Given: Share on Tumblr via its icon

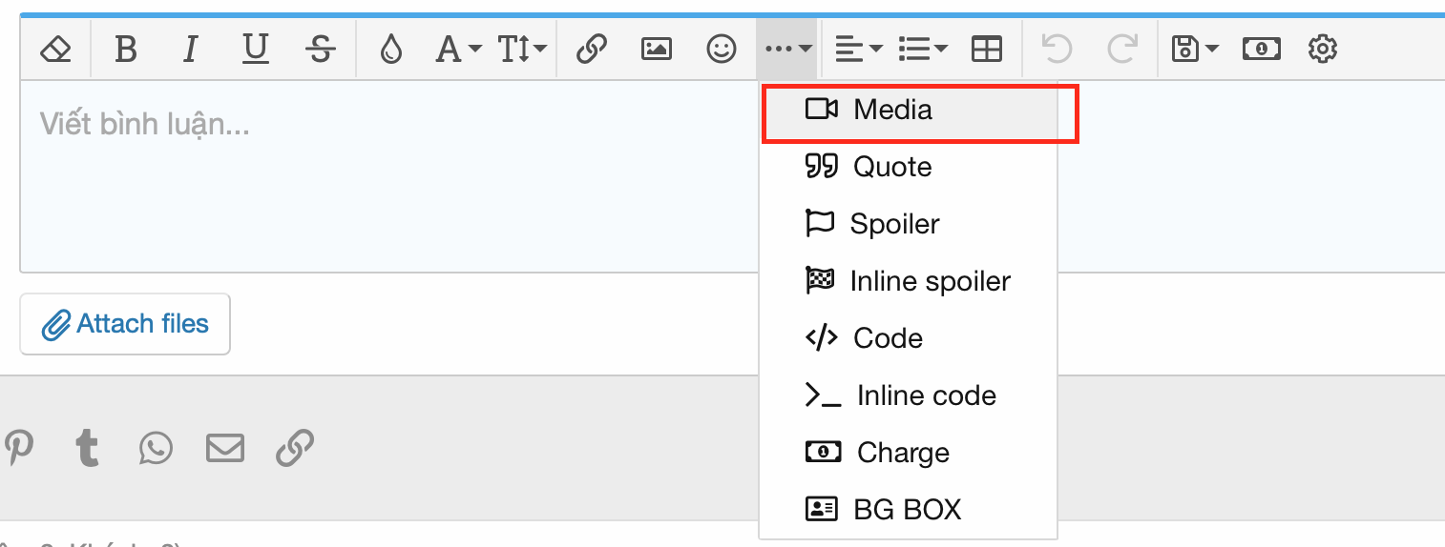Looking at the screenshot, I should (x=88, y=447).
